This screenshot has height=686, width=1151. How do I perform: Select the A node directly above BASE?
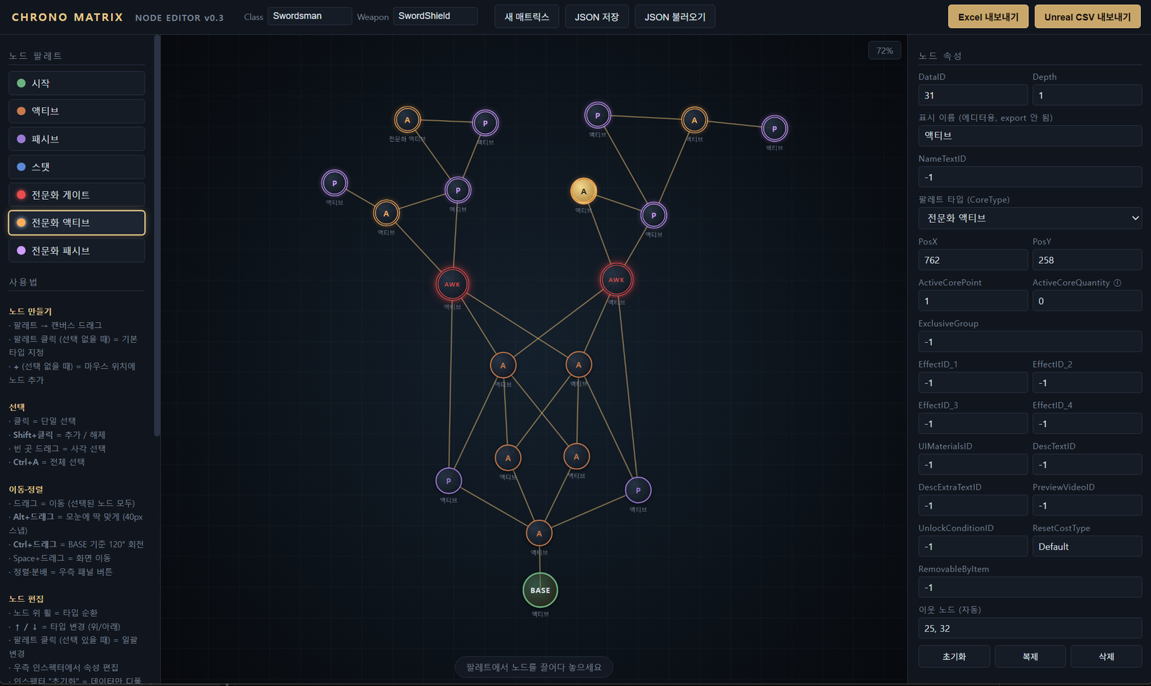[x=539, y=534]
